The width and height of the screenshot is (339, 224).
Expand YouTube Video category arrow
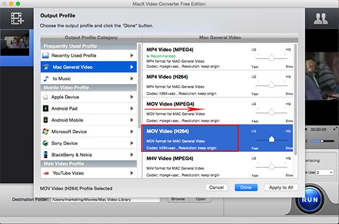click(x=132, y=173)
